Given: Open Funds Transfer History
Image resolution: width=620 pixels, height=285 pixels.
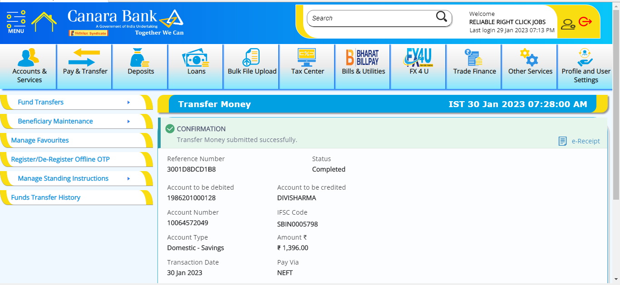Looking at the screenshot, I should click(76, 197).
